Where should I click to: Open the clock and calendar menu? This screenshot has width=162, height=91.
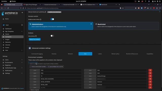click(81, 1)
